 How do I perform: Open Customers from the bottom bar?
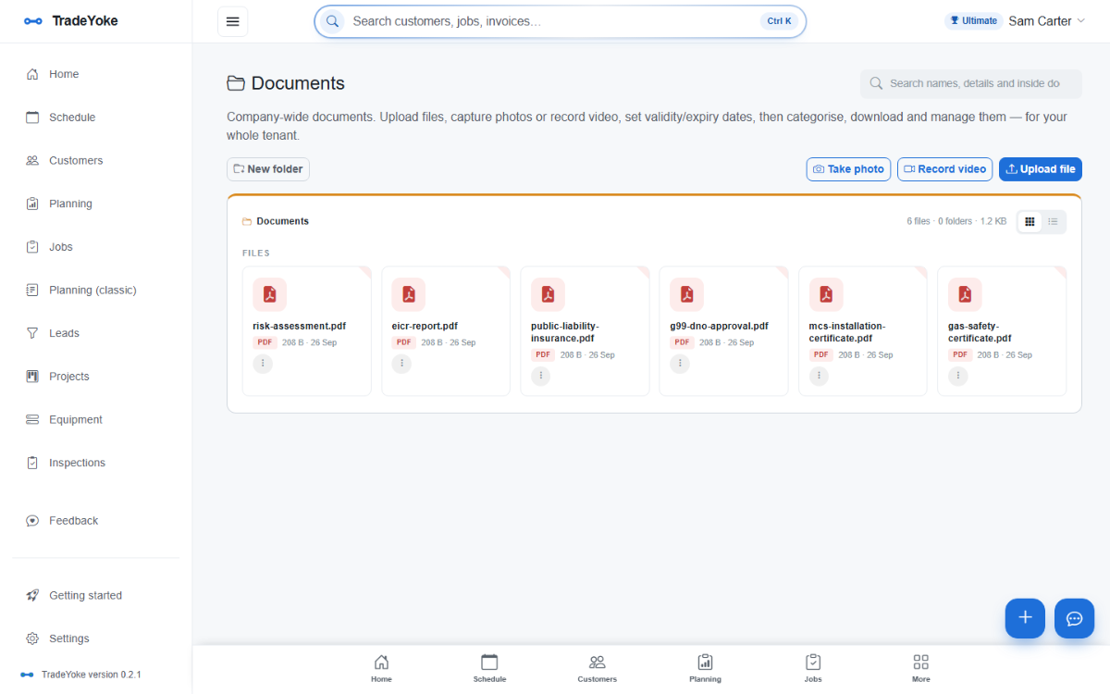[x=598, y=668]
